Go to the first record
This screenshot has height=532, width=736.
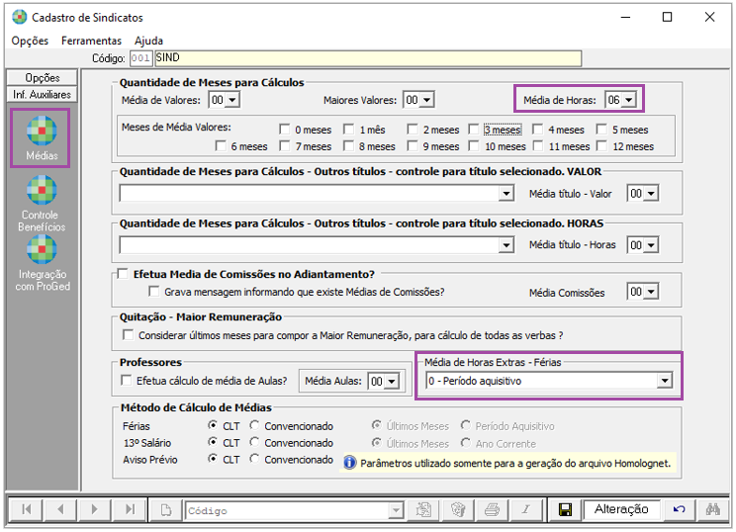27,509
